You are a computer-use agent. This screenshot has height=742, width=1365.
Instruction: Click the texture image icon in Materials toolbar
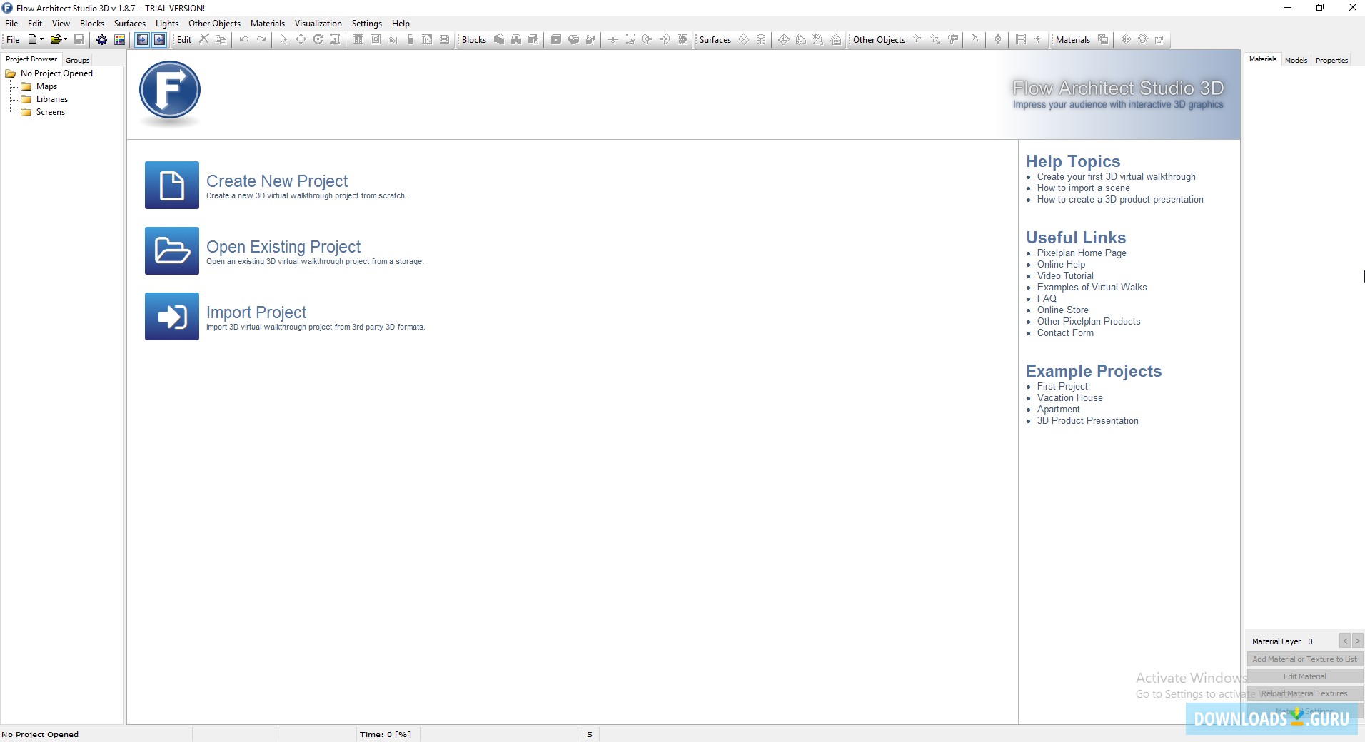[1102, 39]
